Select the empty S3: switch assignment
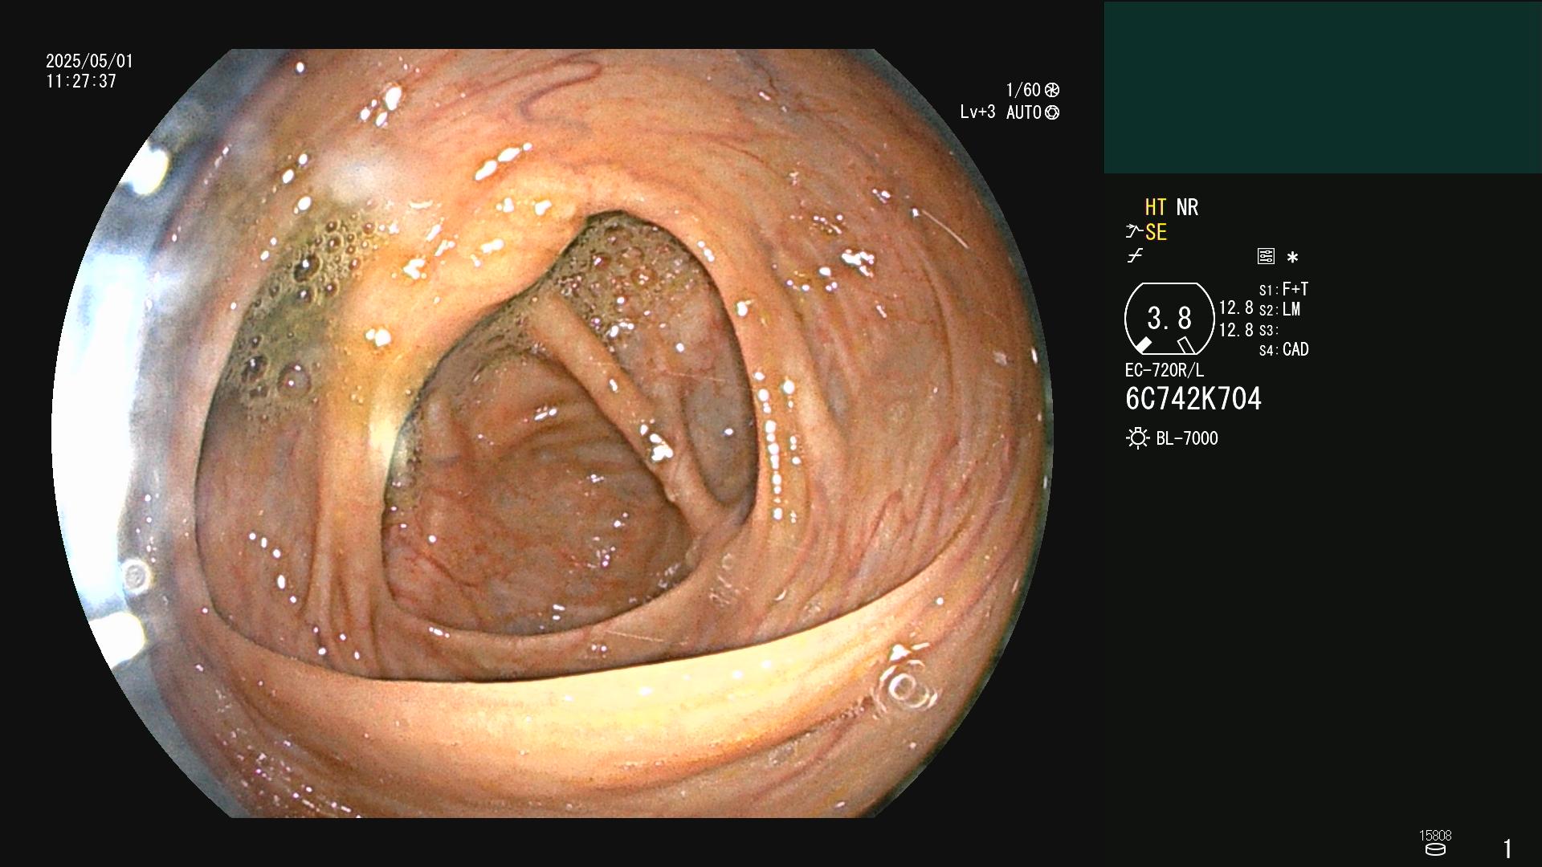1542x867 pixels. [x=1268, y=330]
